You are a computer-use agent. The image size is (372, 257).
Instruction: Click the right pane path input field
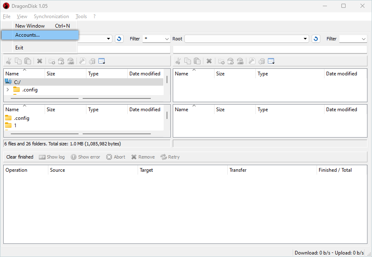coord(270,50)
